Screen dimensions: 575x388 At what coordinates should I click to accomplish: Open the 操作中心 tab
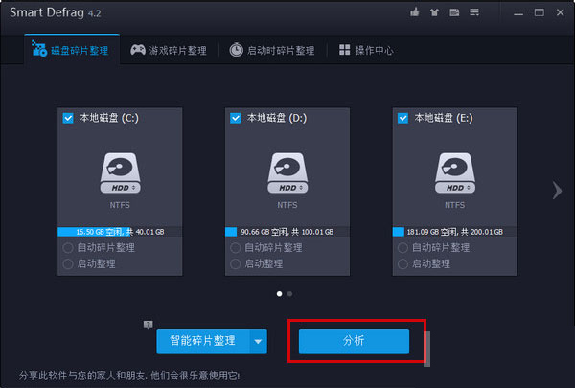366,50
